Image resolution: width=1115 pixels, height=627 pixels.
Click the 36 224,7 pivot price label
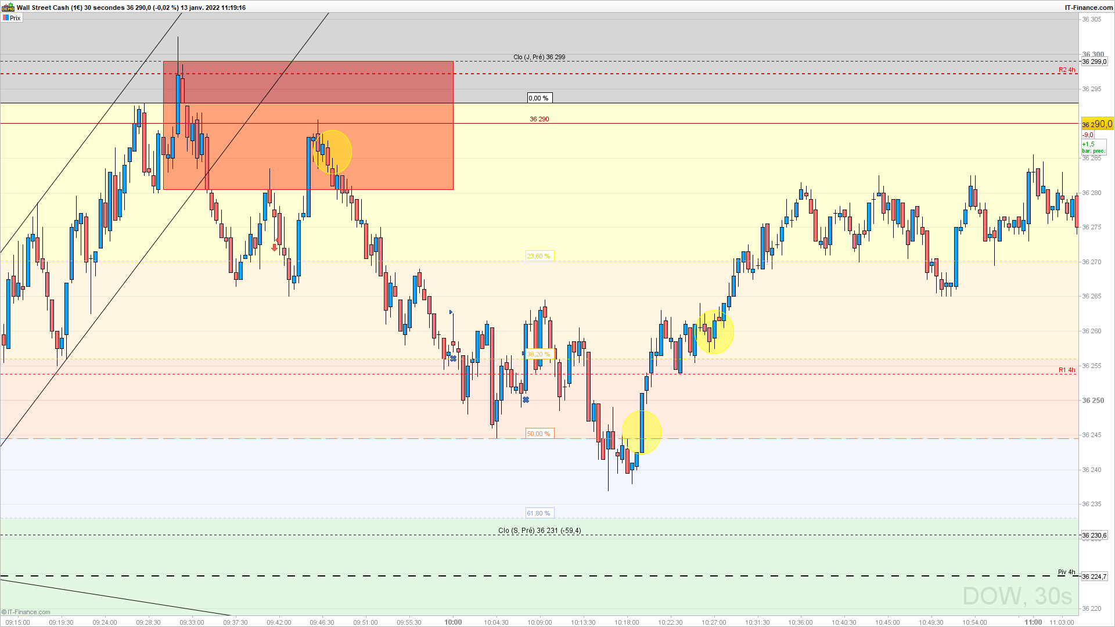(1094, 576)
